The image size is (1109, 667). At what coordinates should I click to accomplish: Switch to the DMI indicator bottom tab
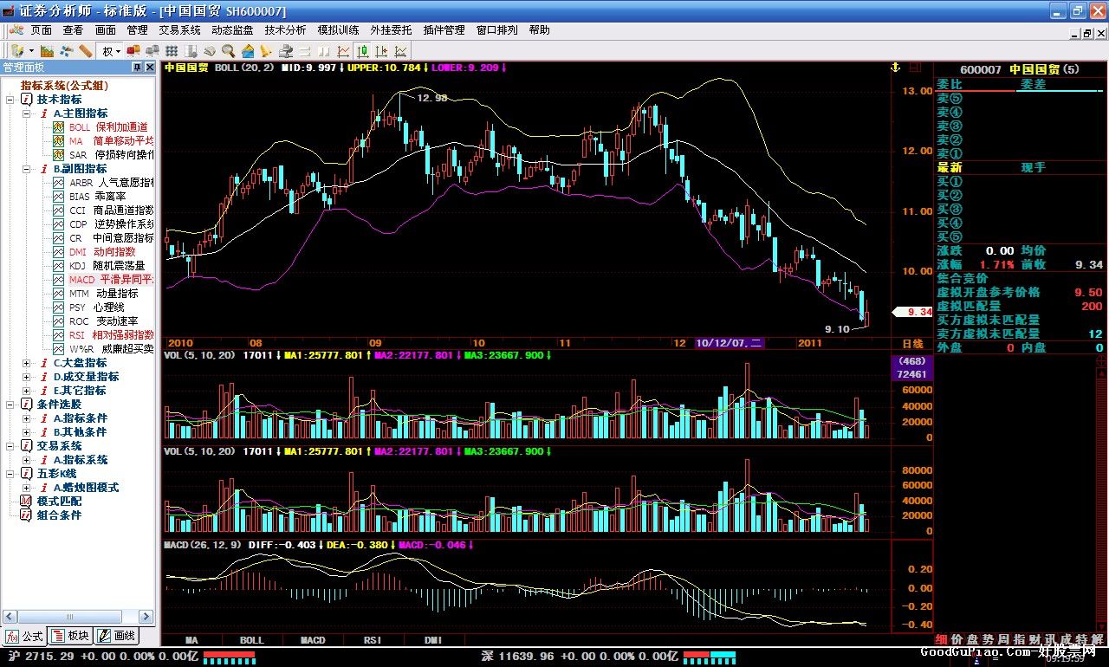(x=432, y=640)
